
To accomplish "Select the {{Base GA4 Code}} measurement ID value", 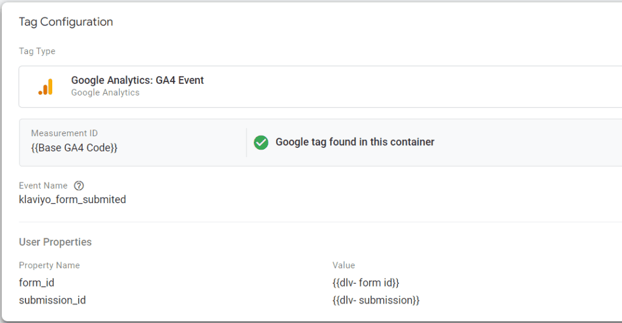I will pyautogui.click(x=74, y=147).
